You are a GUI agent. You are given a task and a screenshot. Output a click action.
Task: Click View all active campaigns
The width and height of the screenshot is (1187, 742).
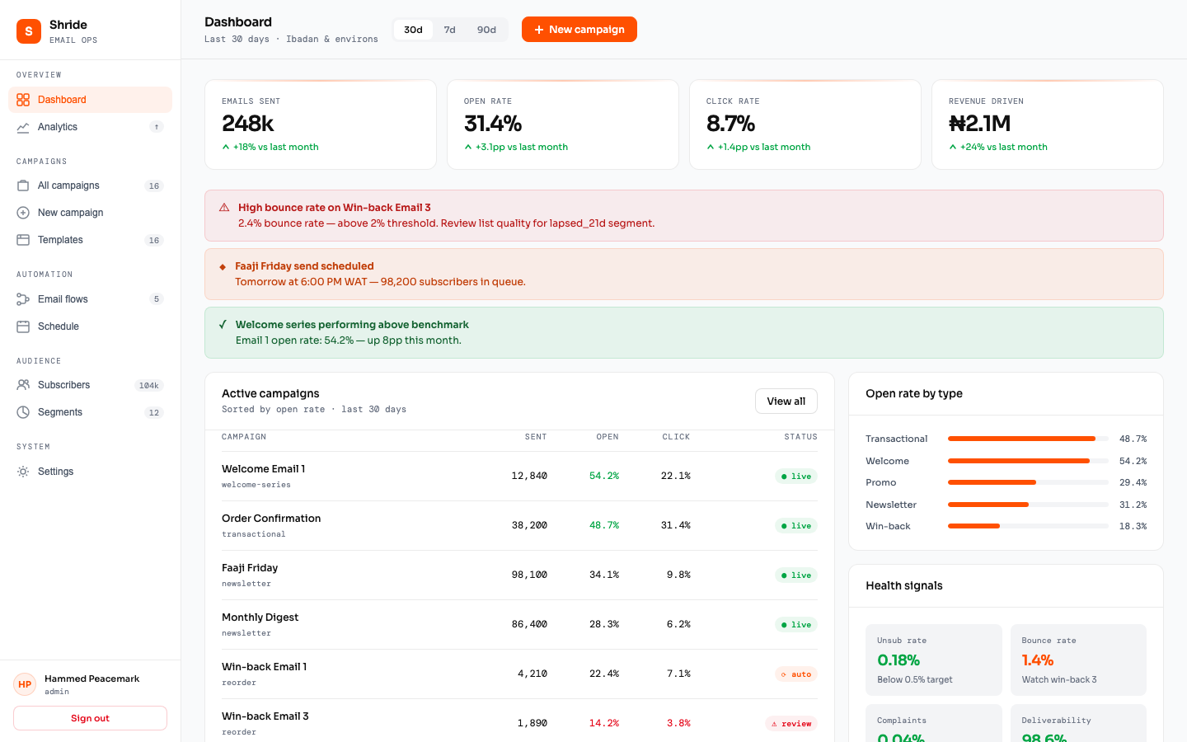tap(786, 401)
